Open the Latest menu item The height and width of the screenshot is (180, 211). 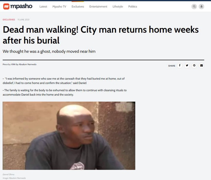tap(43, 6)
